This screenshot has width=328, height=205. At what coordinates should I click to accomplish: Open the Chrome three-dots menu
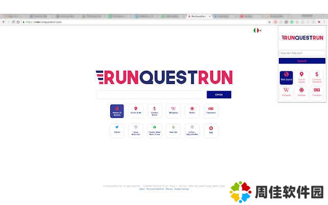coord(324,22)
